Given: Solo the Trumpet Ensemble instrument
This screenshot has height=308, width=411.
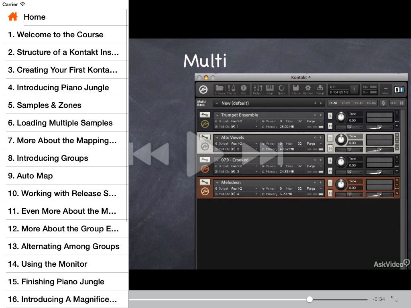Looking at the screenshot, I should pos(330,115).
